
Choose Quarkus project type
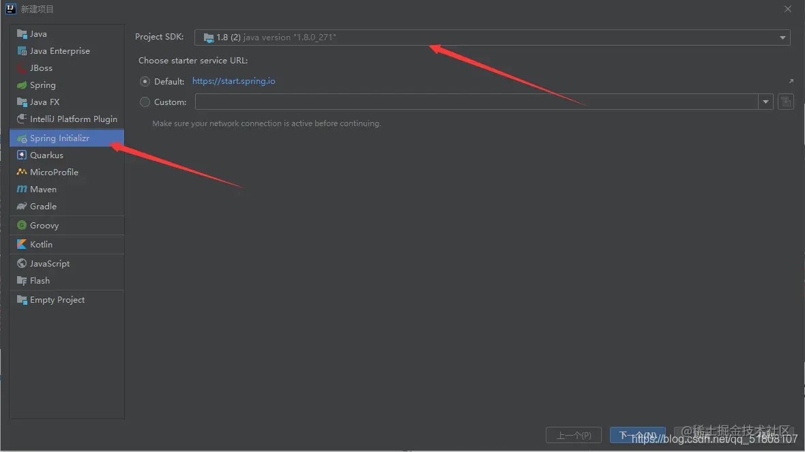click(x=67, y=155)
